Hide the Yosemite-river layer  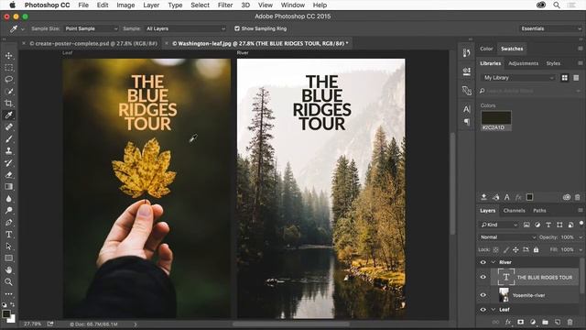(x=483, y=295)
